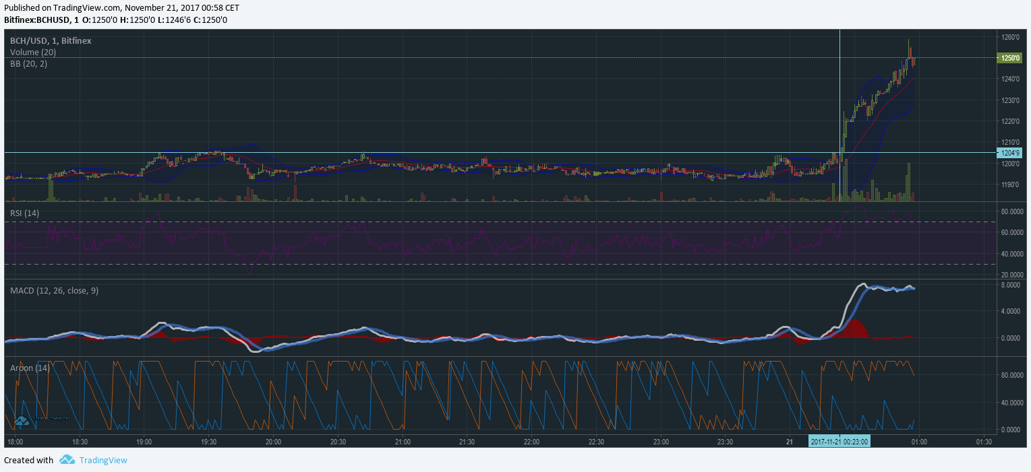Click the TradingView cloud logo icon
Viewport: 1031px width, 472px height.
click(67, 460)
